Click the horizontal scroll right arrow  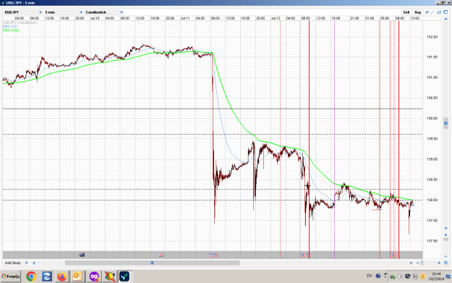(411, 263)
